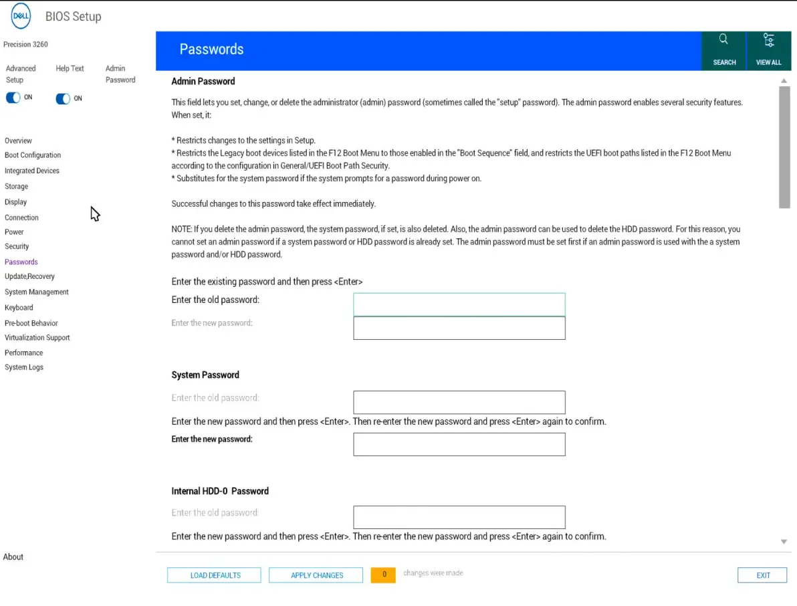This screenshot has width=797, height=606.
Task: Open the Boot Configuration section
Action: (33, 155)
